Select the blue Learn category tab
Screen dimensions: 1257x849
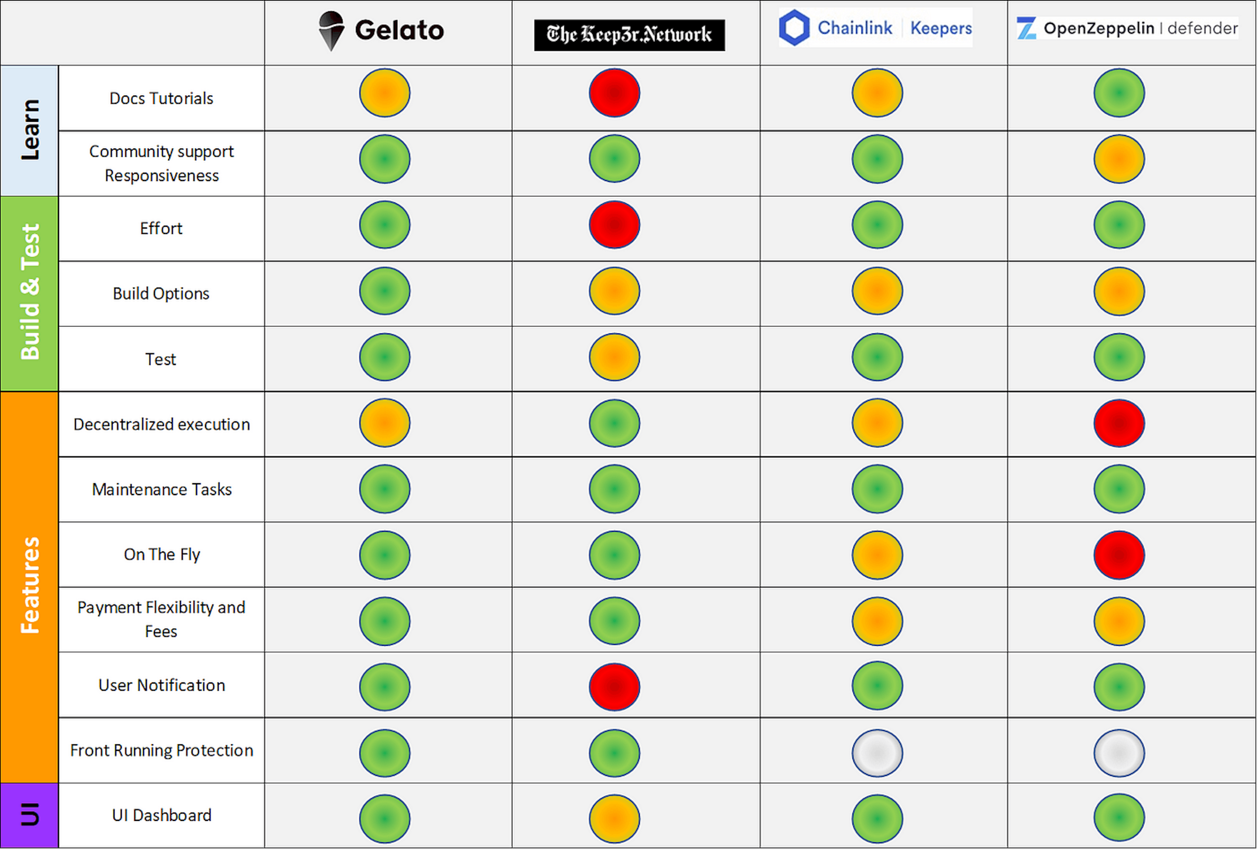29,130
